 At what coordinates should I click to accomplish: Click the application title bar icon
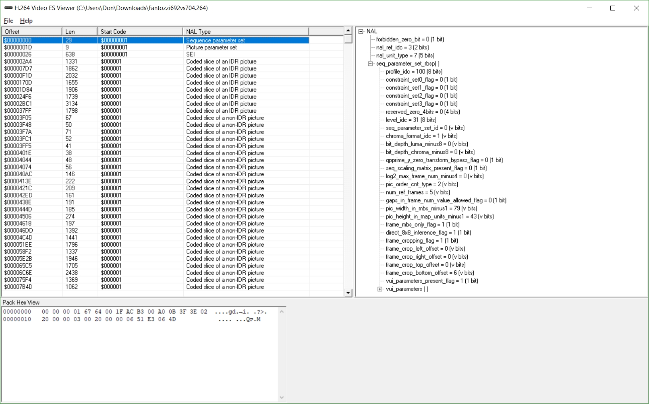8,8
